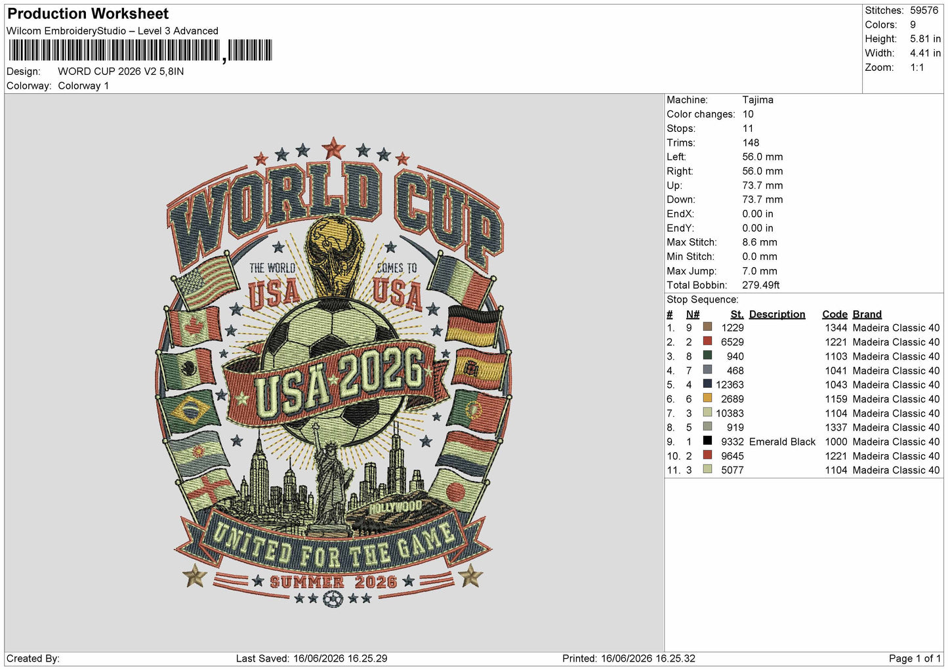Click 'Wilcom EmbroideryStudio – Level 3 Advanced' text
948x670 pixels.
[112, 31]
